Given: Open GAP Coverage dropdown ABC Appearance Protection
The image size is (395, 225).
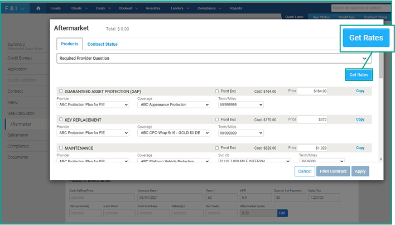Looking at the screenshot, I should click(174, 104).
